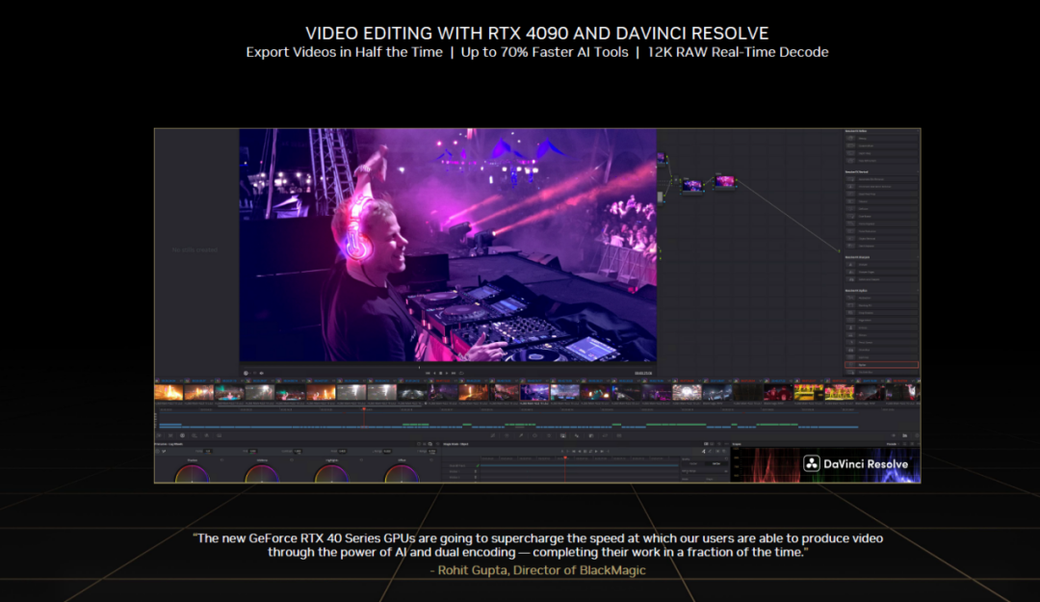
Task: Click the Magic Mask panel playhead
Action: [x=565, y=458]
